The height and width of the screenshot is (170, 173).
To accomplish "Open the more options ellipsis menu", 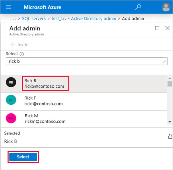I will tap(152, 7).
